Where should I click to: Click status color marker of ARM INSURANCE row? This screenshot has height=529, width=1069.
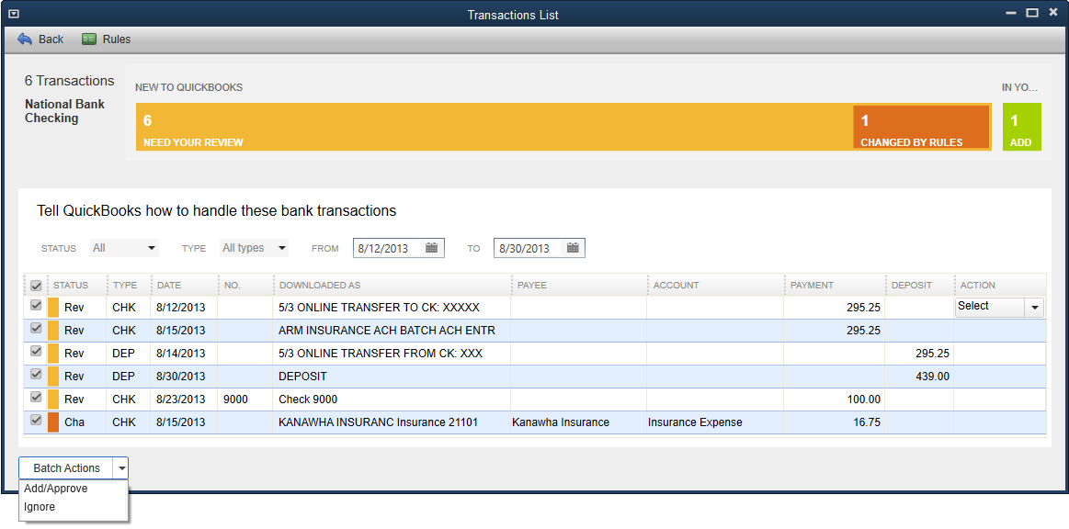click(53, 331)
